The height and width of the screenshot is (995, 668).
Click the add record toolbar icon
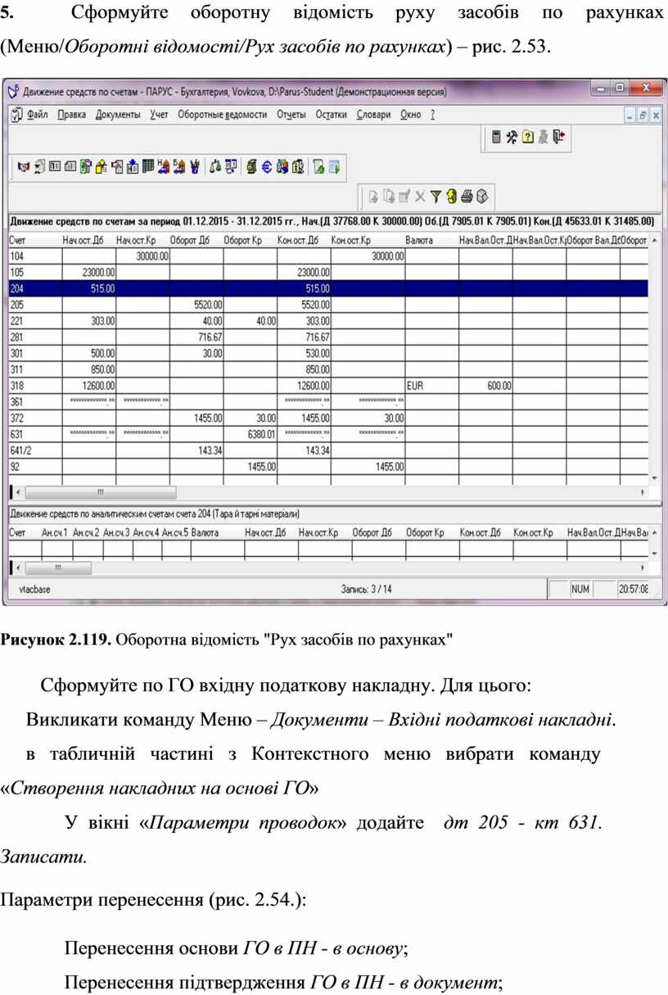(373, 196)
